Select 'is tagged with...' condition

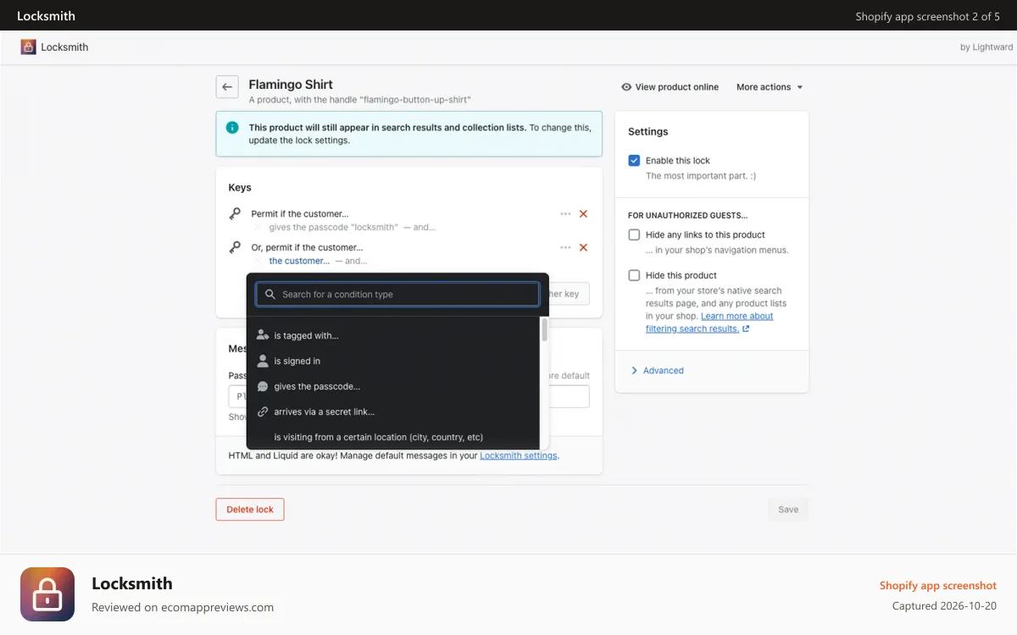click(394, 335)
